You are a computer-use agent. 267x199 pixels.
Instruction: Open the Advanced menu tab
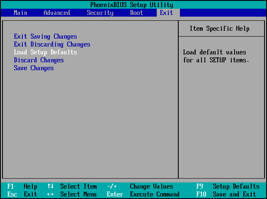click(x=57, y=13)
